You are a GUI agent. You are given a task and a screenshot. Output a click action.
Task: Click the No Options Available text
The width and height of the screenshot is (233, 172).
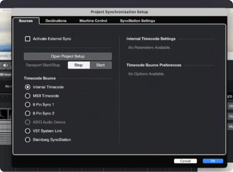coord(146,74)
